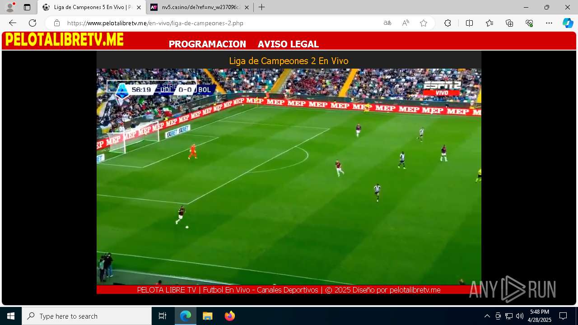Open the AVISO LEGAL page
The image size is (578, 325).
point(288,44)
